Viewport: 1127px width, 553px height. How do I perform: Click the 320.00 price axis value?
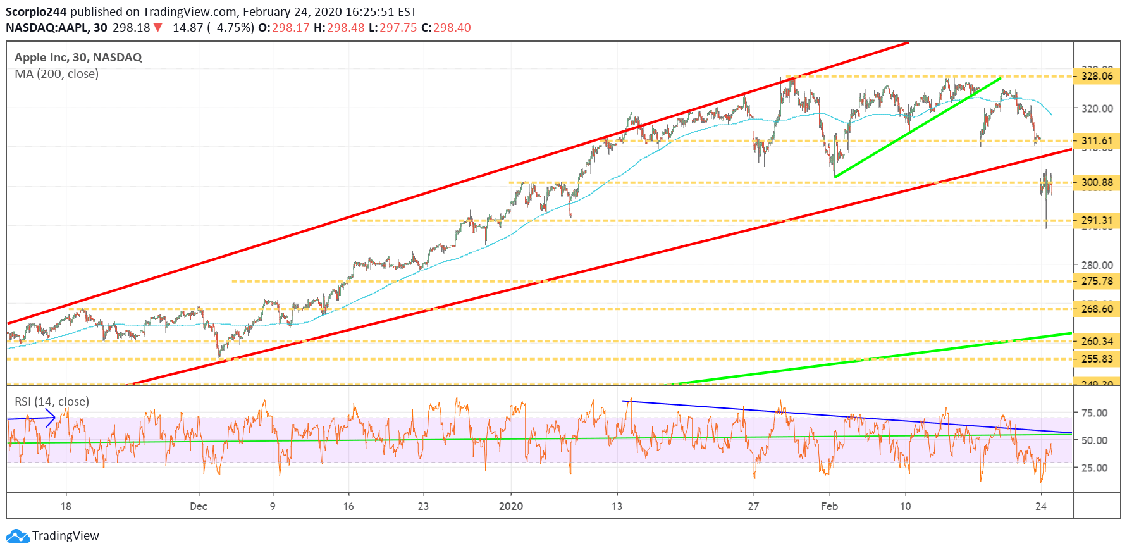(x=1097, y=109)
